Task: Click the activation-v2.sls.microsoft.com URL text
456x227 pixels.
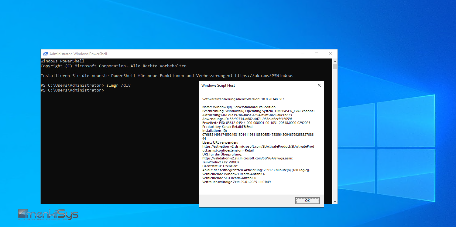Action: tap(258, 148)
